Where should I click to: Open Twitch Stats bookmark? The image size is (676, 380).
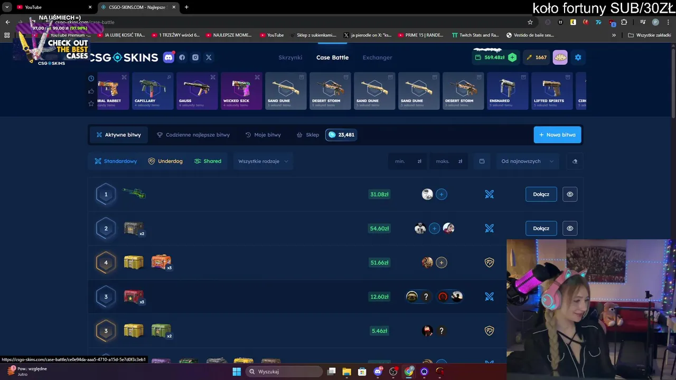point(475,35)
